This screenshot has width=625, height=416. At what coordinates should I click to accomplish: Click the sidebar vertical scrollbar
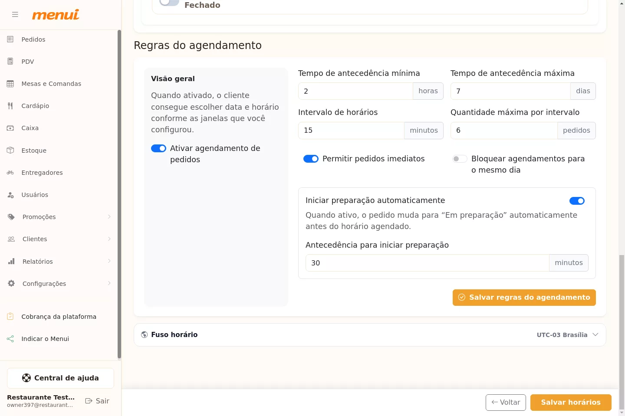tap(119, 194)
